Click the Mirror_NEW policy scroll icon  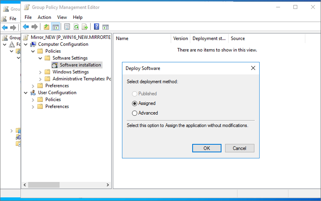click(26, 37)
